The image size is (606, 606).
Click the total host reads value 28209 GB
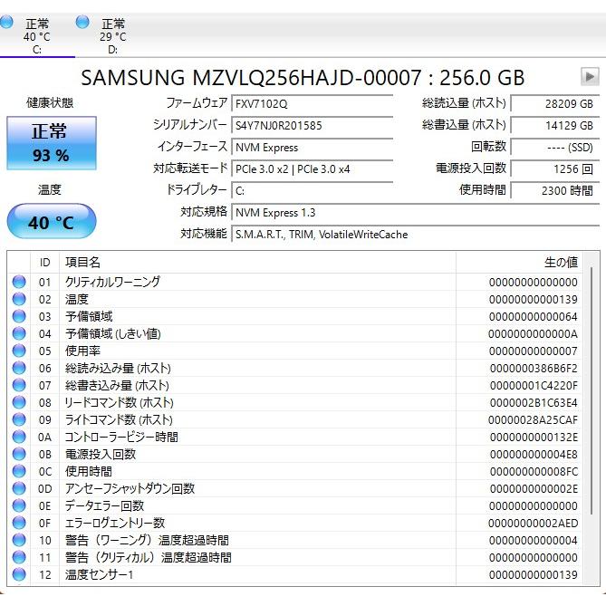click(x=555, y=103)
